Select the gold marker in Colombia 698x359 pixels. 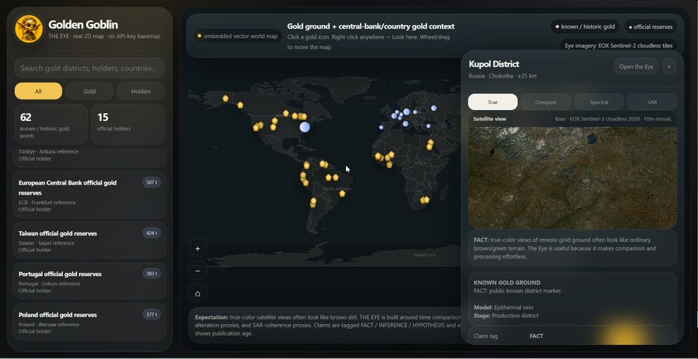306,165
